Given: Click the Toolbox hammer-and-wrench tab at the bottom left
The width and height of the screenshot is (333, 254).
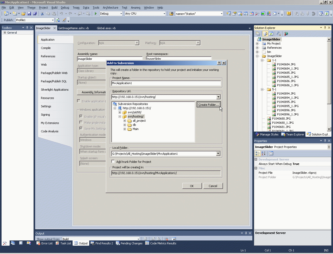Looking at the screenshot, I should [5, 243].
